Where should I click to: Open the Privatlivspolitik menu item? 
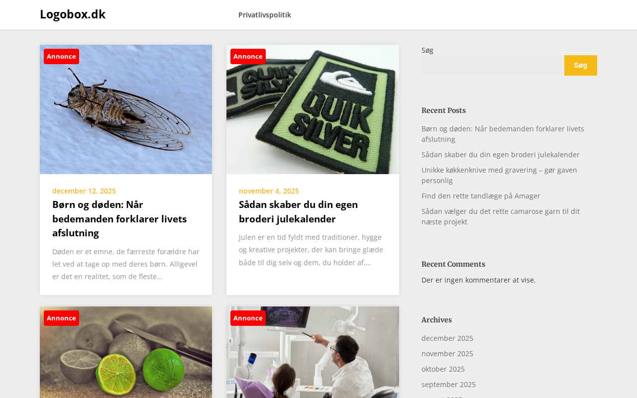265,15
